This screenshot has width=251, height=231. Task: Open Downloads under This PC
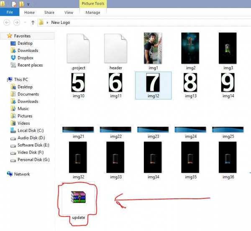(x=28, y=101)
